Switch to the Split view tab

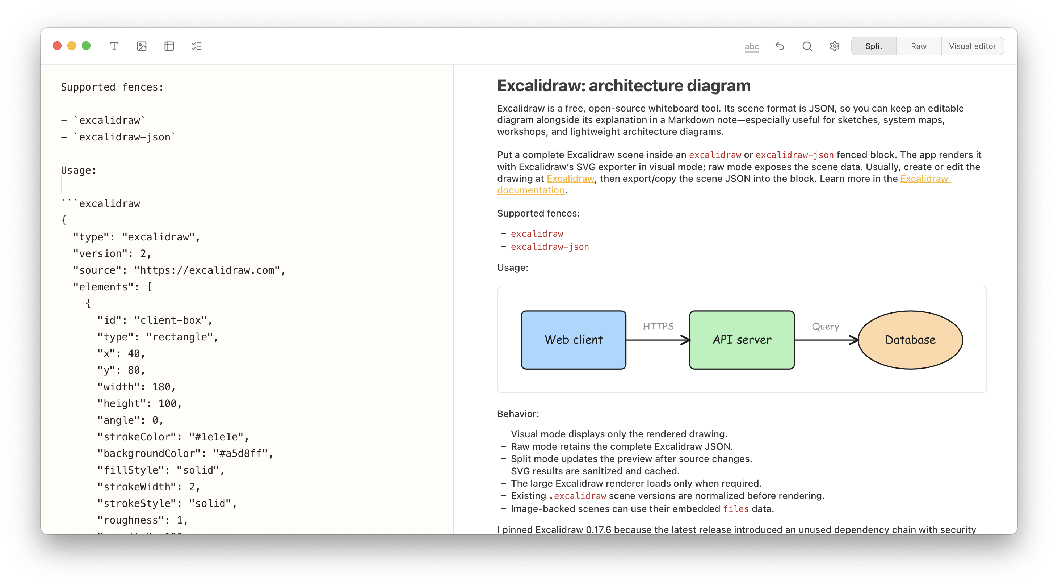(x=874, y=46)
